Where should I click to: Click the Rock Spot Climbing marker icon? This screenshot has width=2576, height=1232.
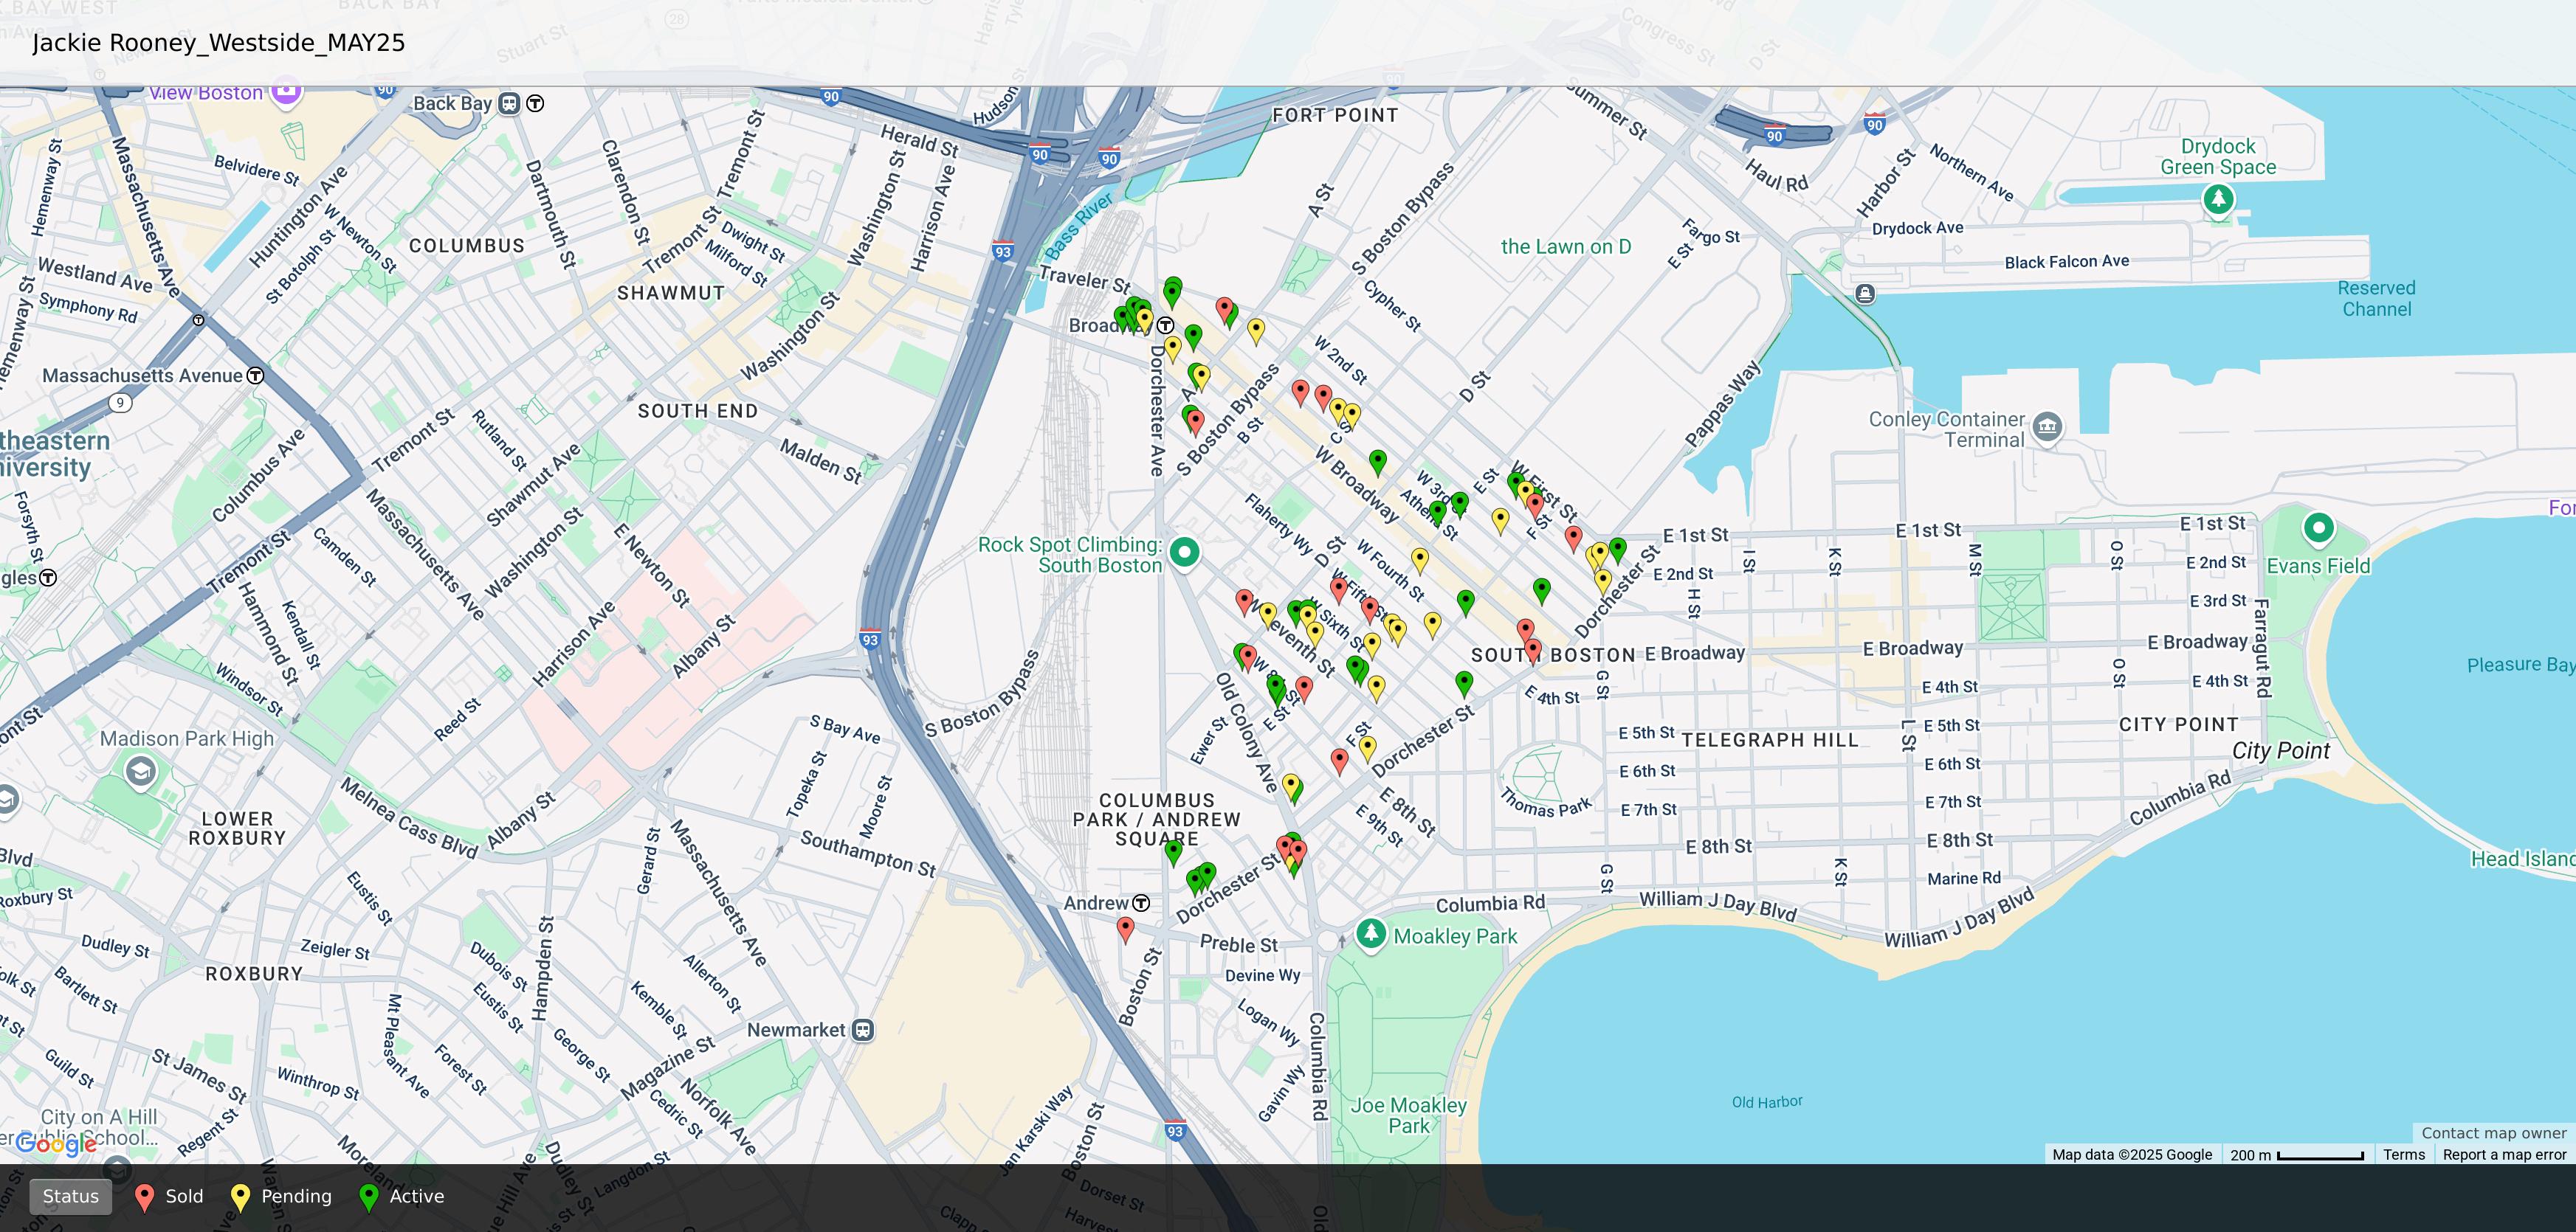point(1184,552)
